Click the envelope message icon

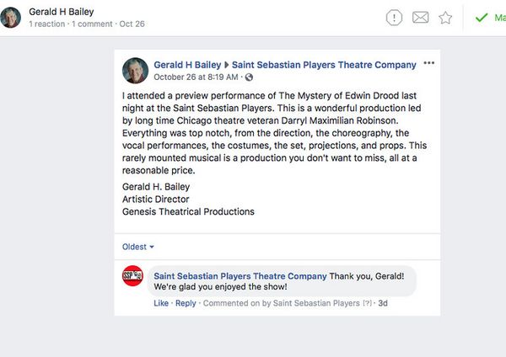tap(420, 17)
